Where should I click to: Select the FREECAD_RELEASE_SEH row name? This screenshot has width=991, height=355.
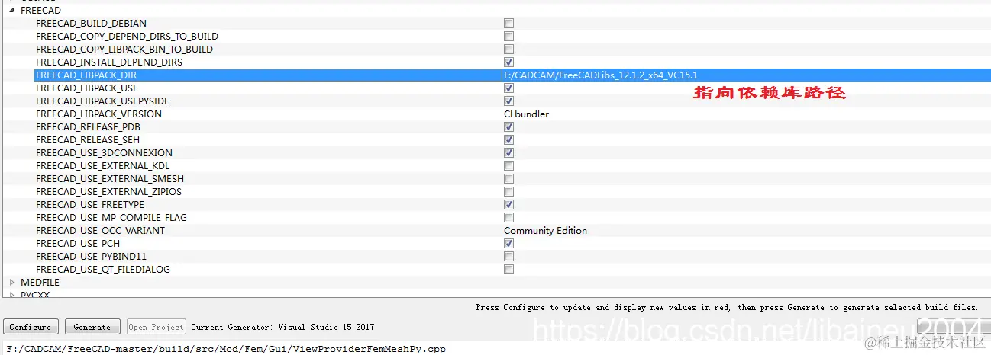click(88, 140)
